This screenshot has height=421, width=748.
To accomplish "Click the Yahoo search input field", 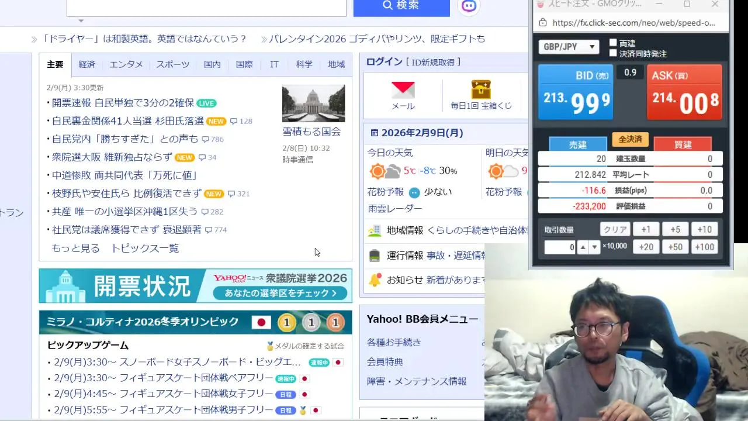I will (x=206, y=7).
